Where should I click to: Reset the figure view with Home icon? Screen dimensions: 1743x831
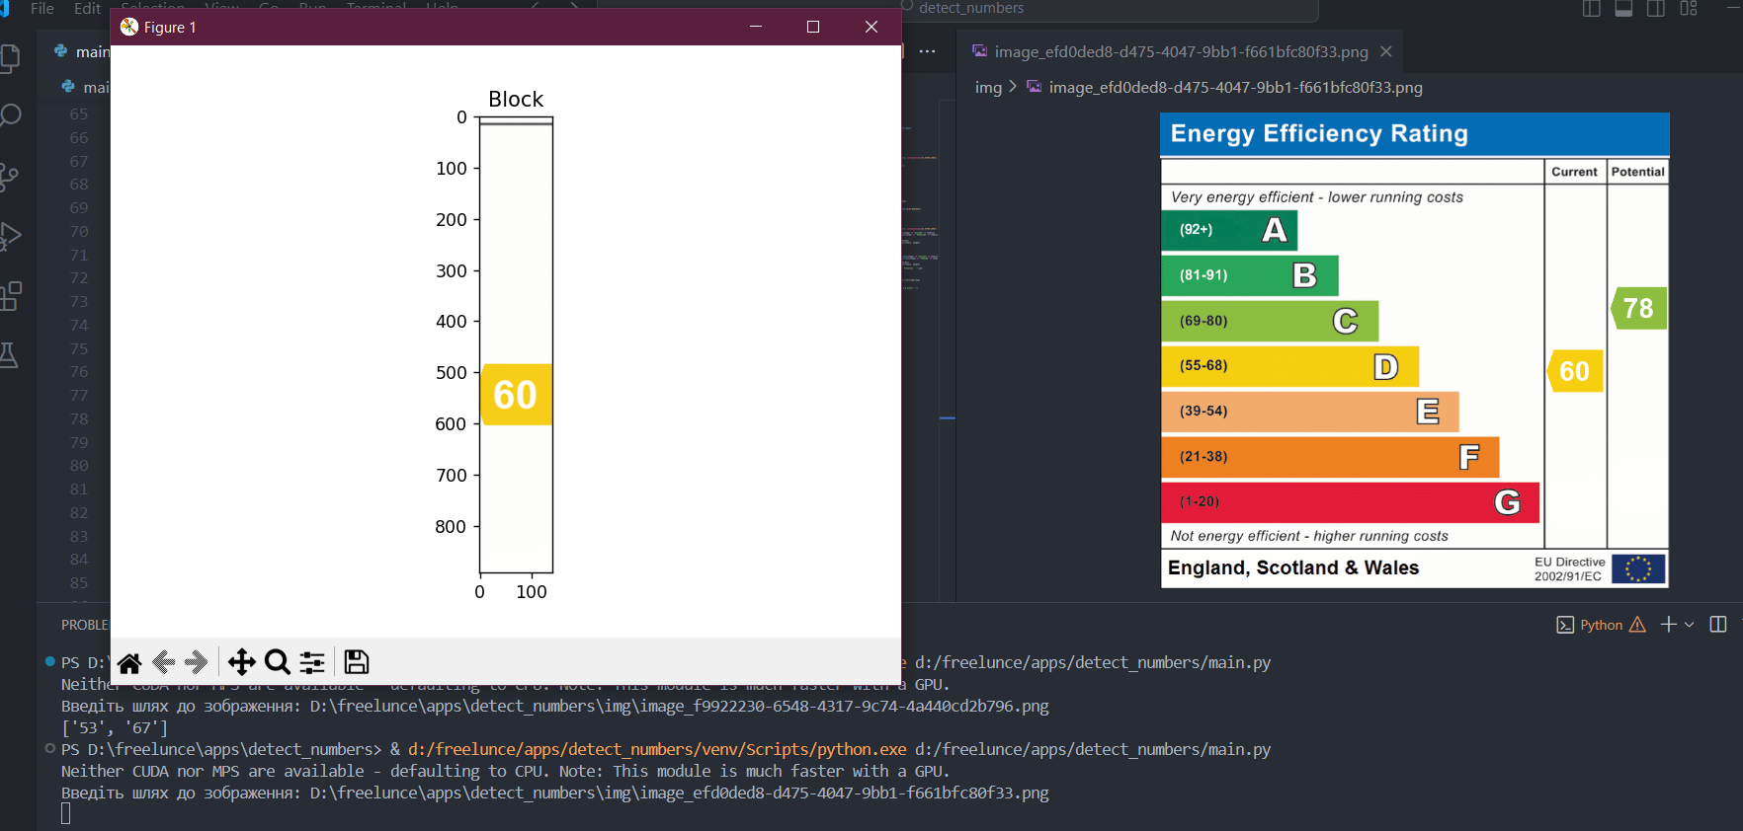click(129, 662)
